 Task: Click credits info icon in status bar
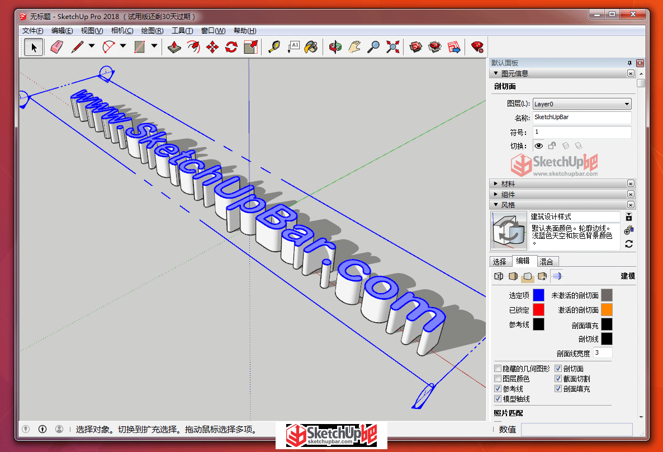[x=42, y=429]
